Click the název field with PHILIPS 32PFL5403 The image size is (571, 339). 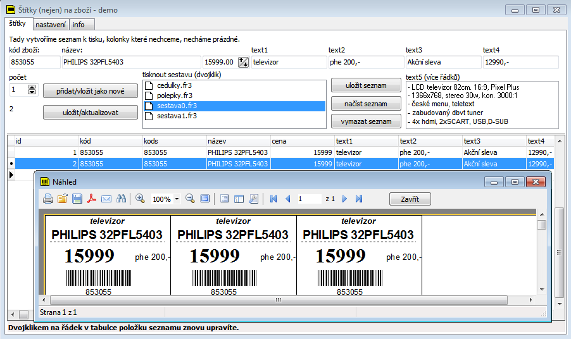point(131,62)
